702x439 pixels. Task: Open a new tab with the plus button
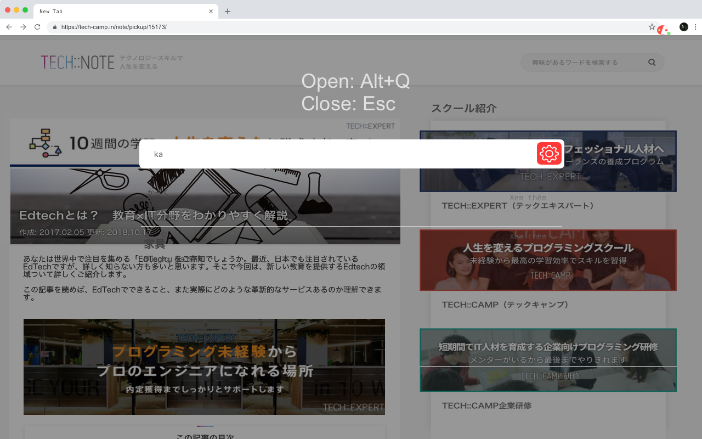(228, 12)
